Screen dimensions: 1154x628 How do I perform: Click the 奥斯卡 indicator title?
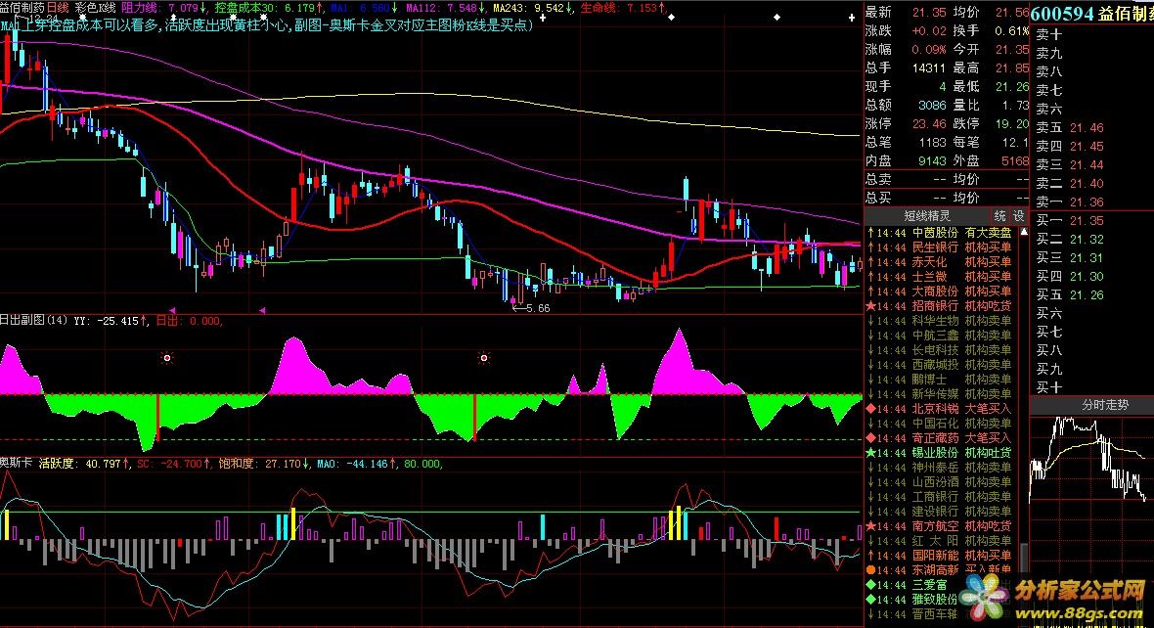point(16,463)
